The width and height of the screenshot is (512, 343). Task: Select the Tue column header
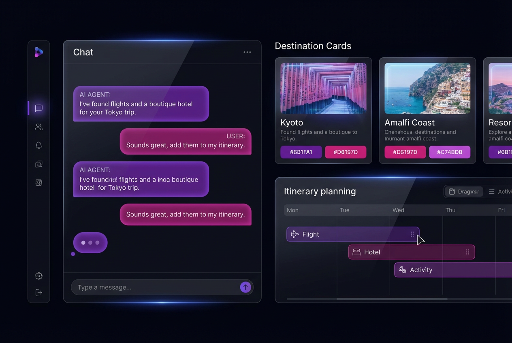click(344, 210)
